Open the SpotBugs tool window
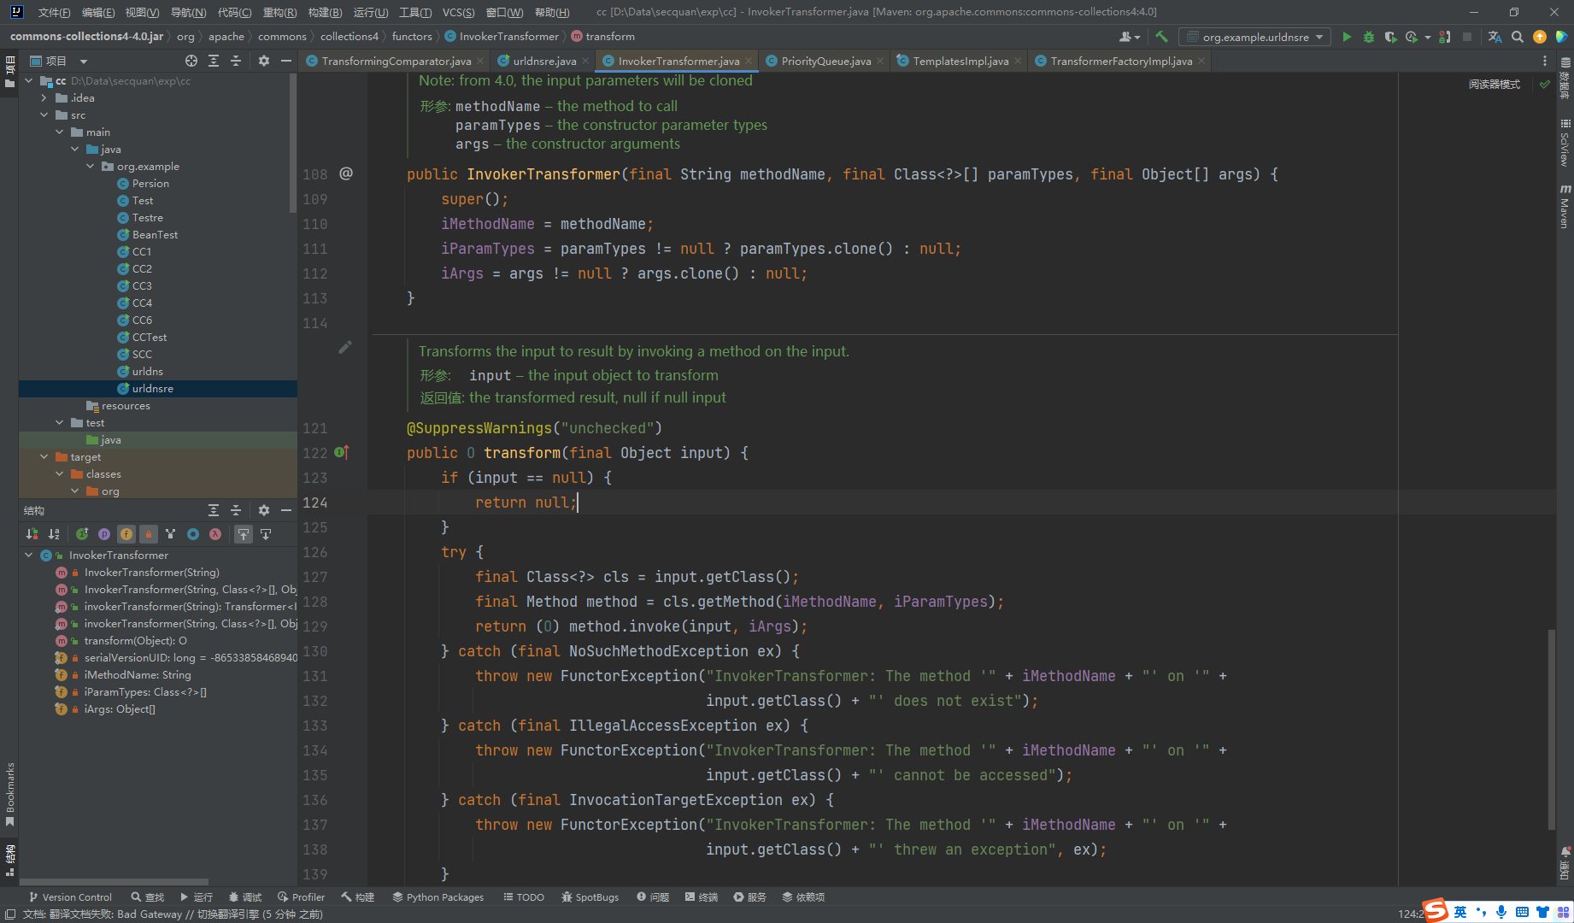Image resolution: width=1574 pixels, height=923 pixels. click(590, 897)
